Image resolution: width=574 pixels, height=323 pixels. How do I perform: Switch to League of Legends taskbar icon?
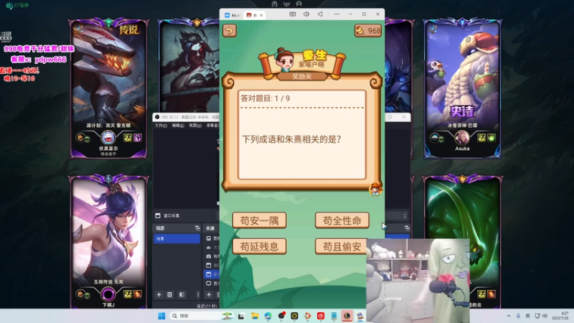pos(347,316)
